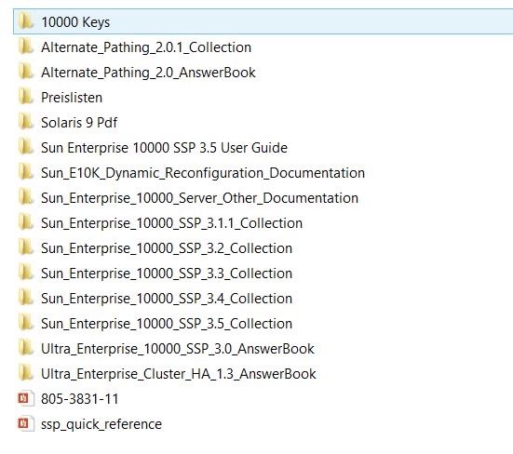Select folder icon of Sun_Enterprise_10000_Server_Other_Documentation
Image resolution: width=513 pixels, height=454 pixels.
(25, 198)
